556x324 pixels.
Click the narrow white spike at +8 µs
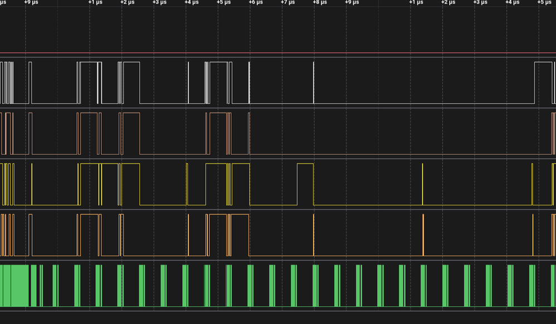[x=314, y=83]
